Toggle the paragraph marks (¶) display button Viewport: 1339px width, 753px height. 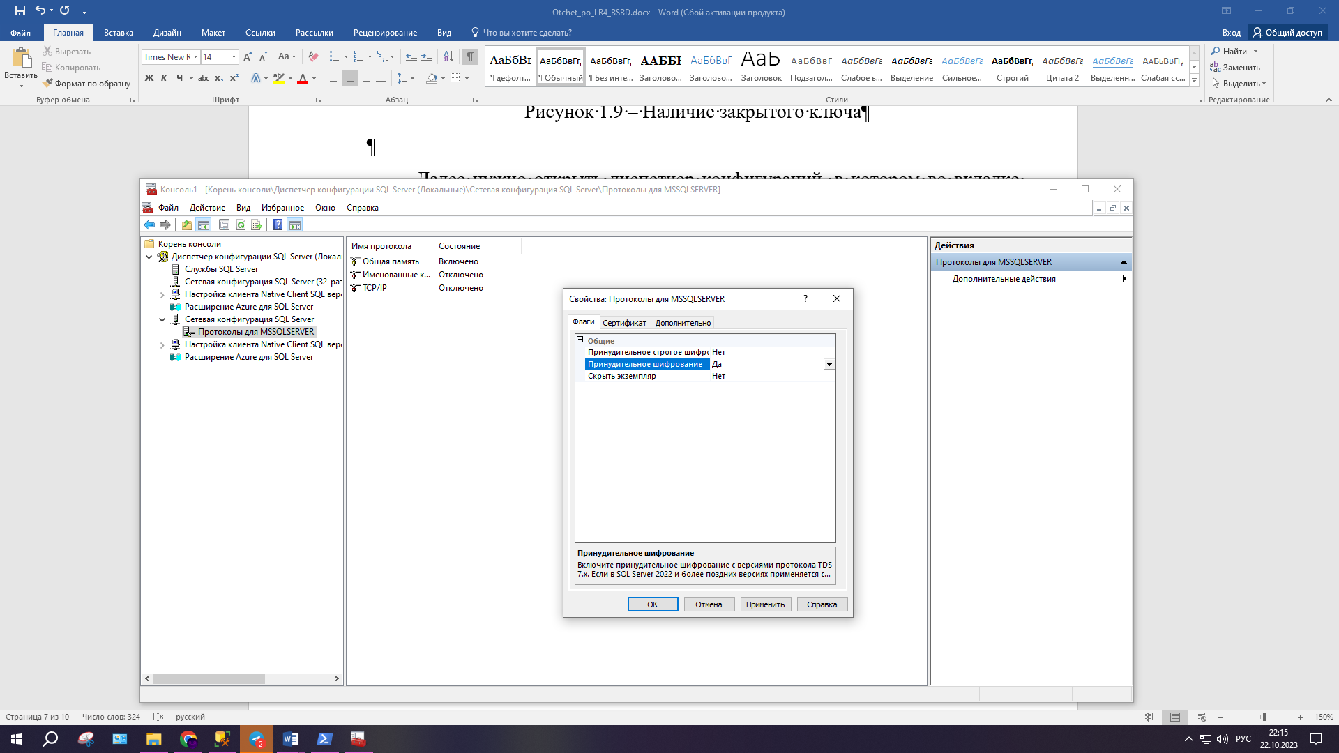click(x=470, y=56)
